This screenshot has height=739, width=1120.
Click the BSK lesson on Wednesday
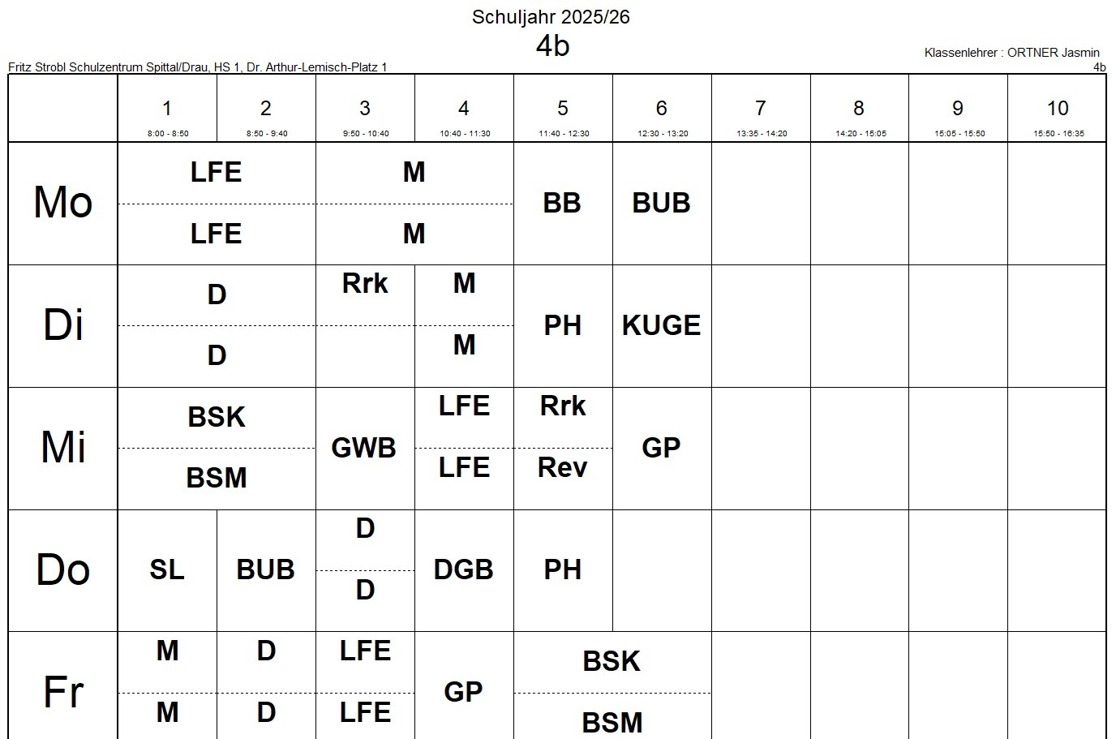(217, 417)
